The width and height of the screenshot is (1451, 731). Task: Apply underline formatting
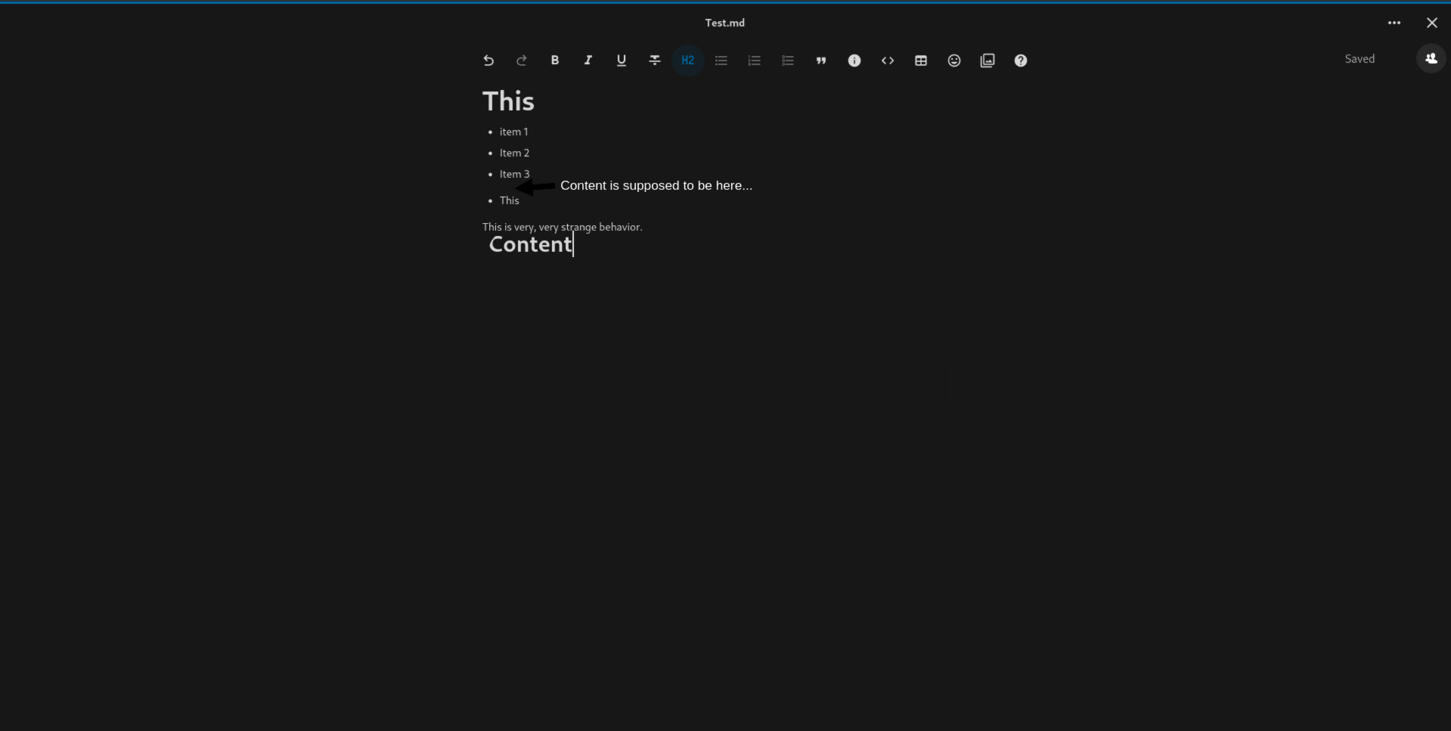tap(622, 60)
